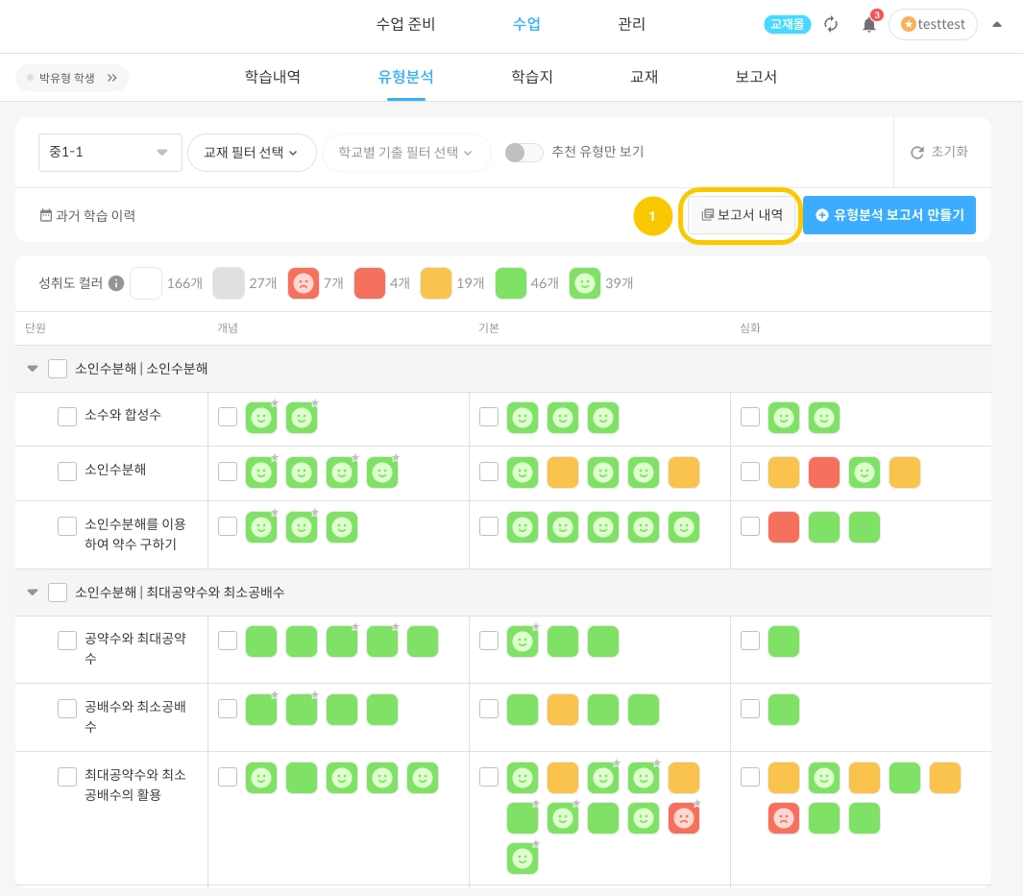
Task: Click the 보고서 내역 button
Action: [742, 215]
